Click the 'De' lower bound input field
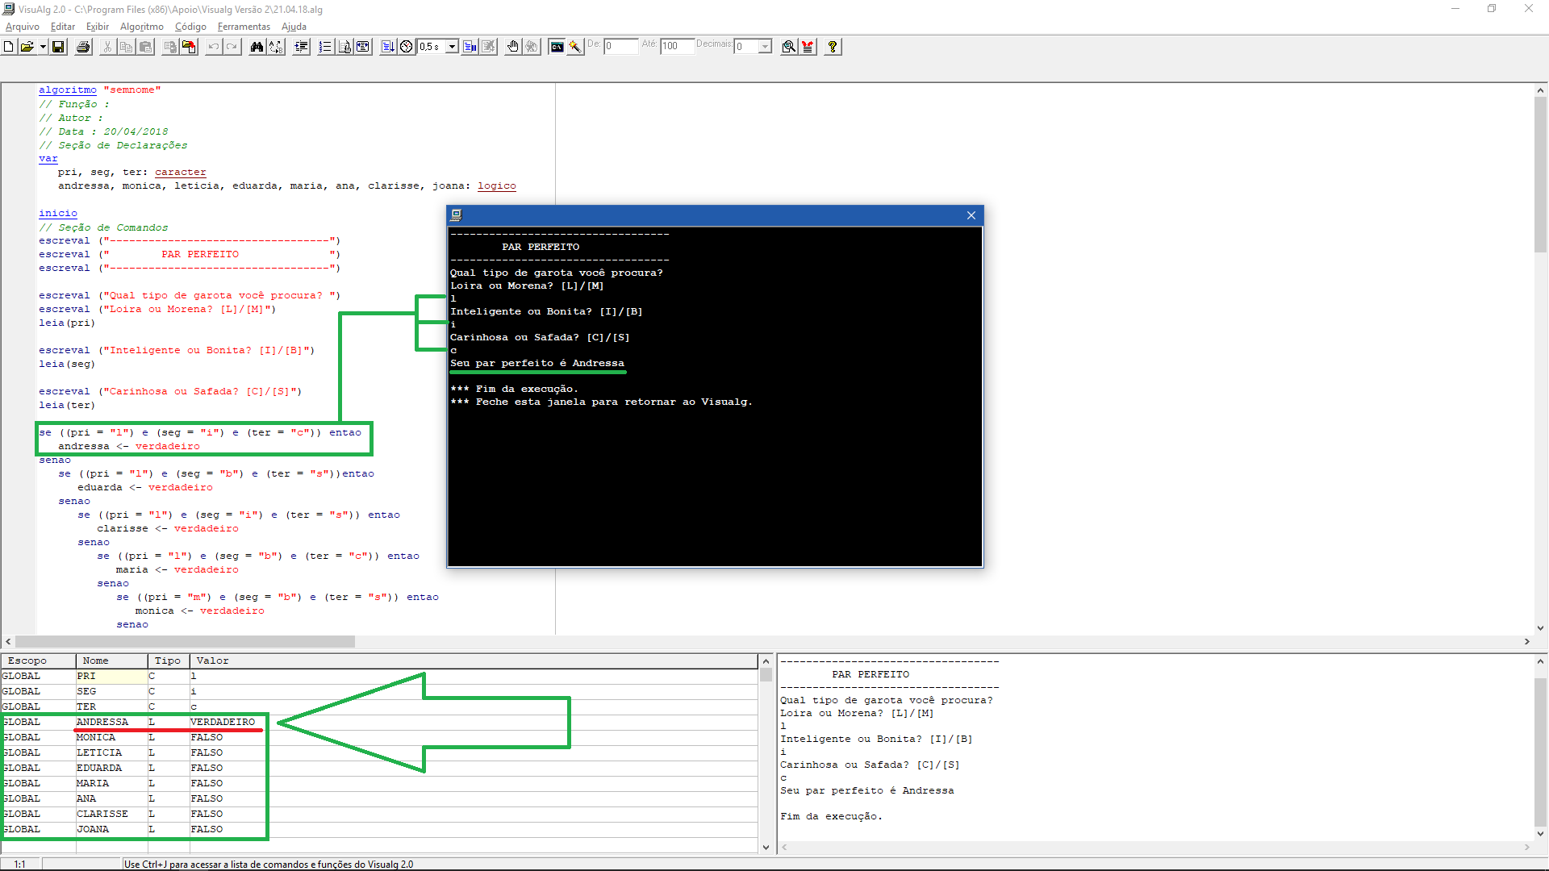The image size is (1549, 871). [x=620, y=47]
